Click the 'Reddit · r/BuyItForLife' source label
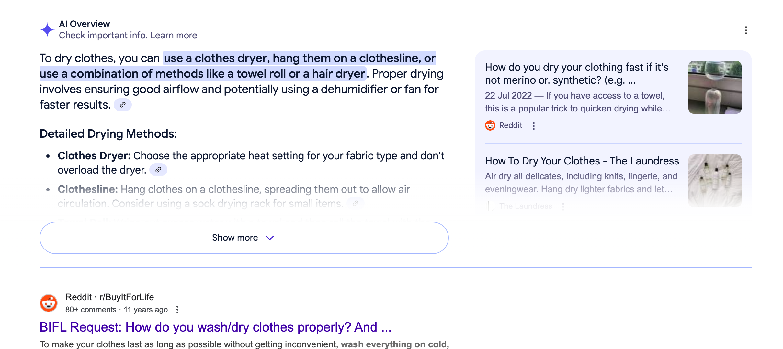 109,297
